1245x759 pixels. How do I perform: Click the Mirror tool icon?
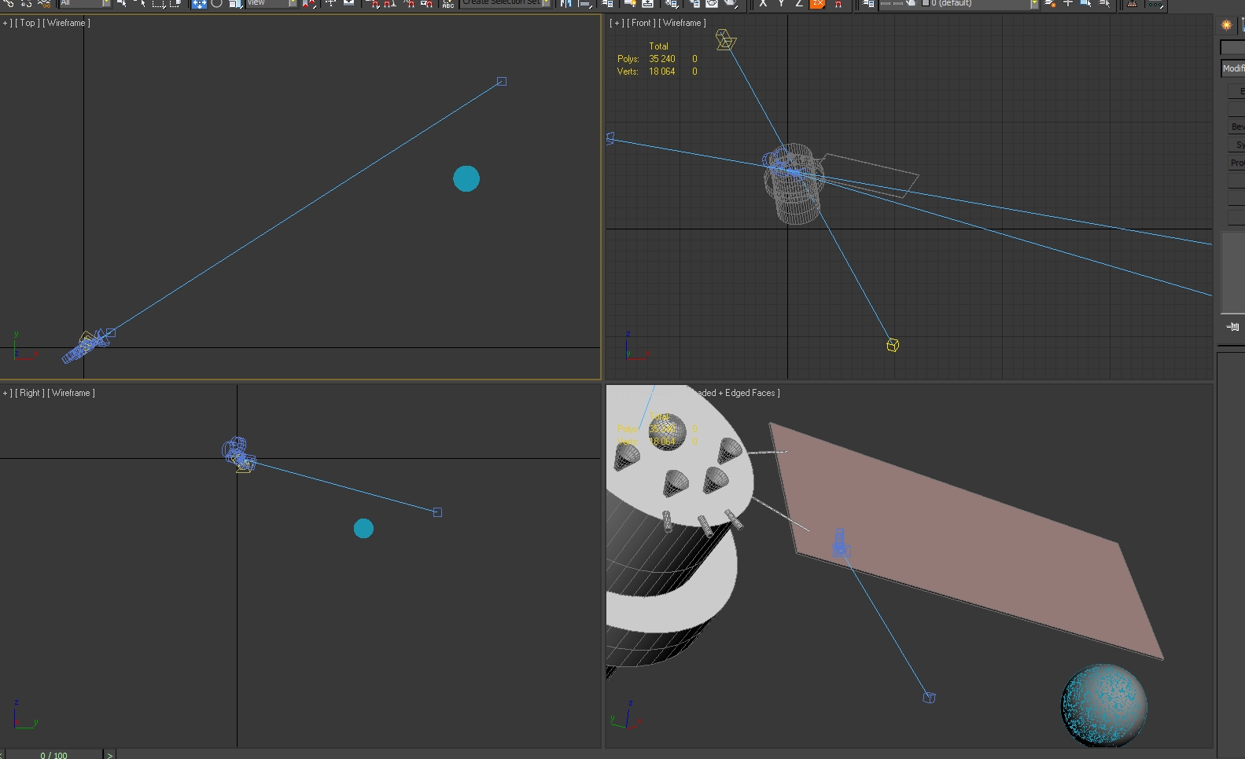565,3
